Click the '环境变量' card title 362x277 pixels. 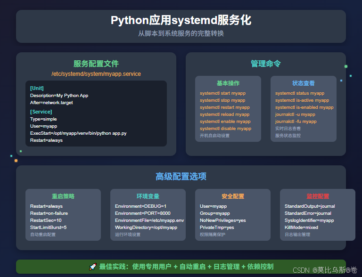pyautogui.click(x=148, y=196)
